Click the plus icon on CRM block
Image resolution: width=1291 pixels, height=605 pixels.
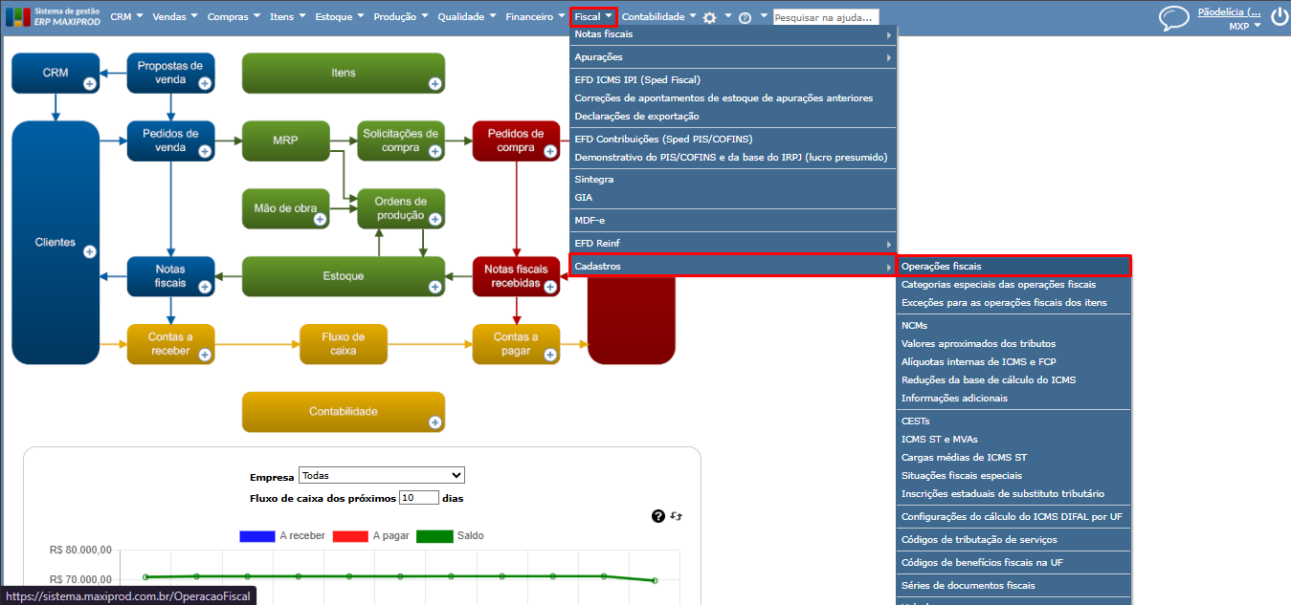tap(89, 84)
